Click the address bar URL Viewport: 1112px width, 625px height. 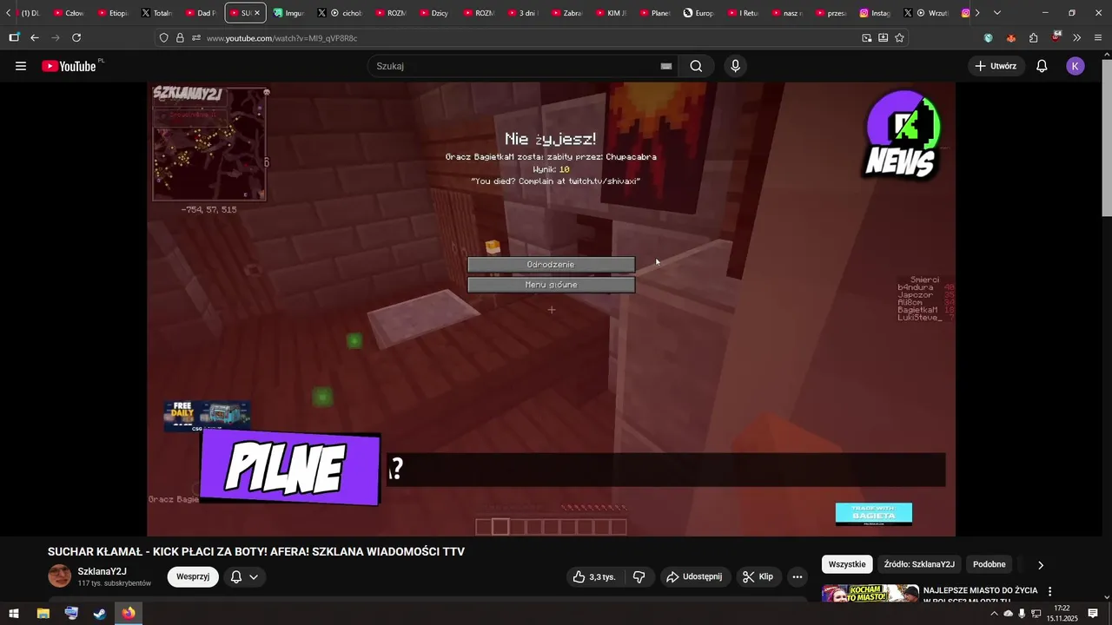click(281, 38)
